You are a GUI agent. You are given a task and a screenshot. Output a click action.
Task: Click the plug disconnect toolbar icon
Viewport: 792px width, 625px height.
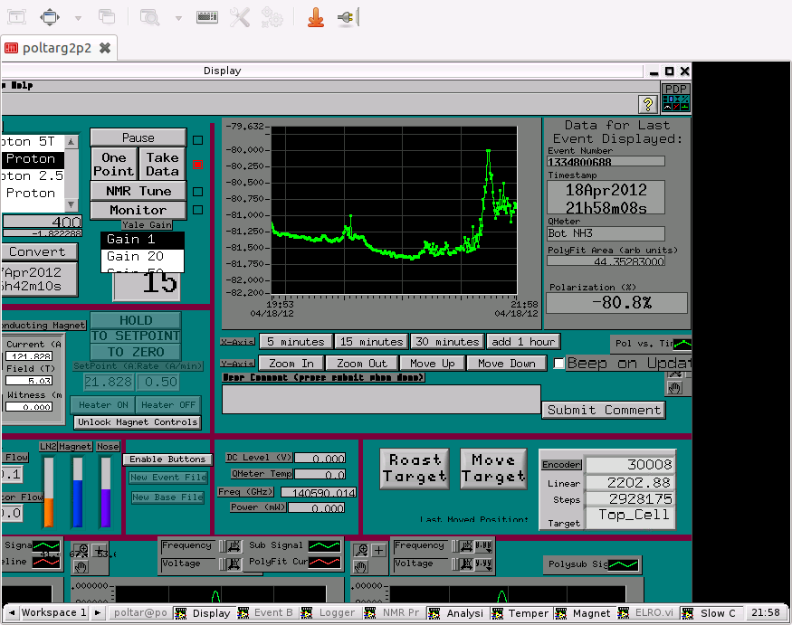coord(348,18)
